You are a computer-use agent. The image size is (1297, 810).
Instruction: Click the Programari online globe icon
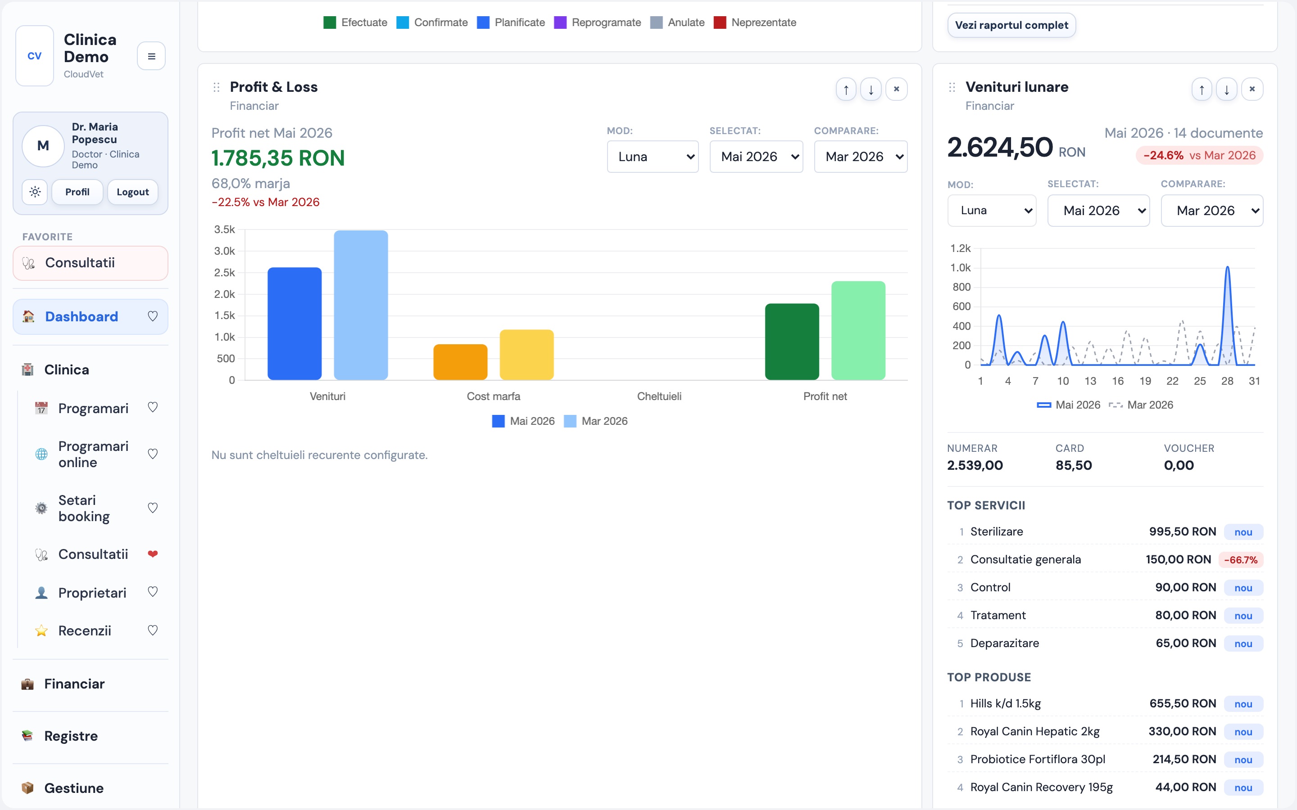point(41,454)
